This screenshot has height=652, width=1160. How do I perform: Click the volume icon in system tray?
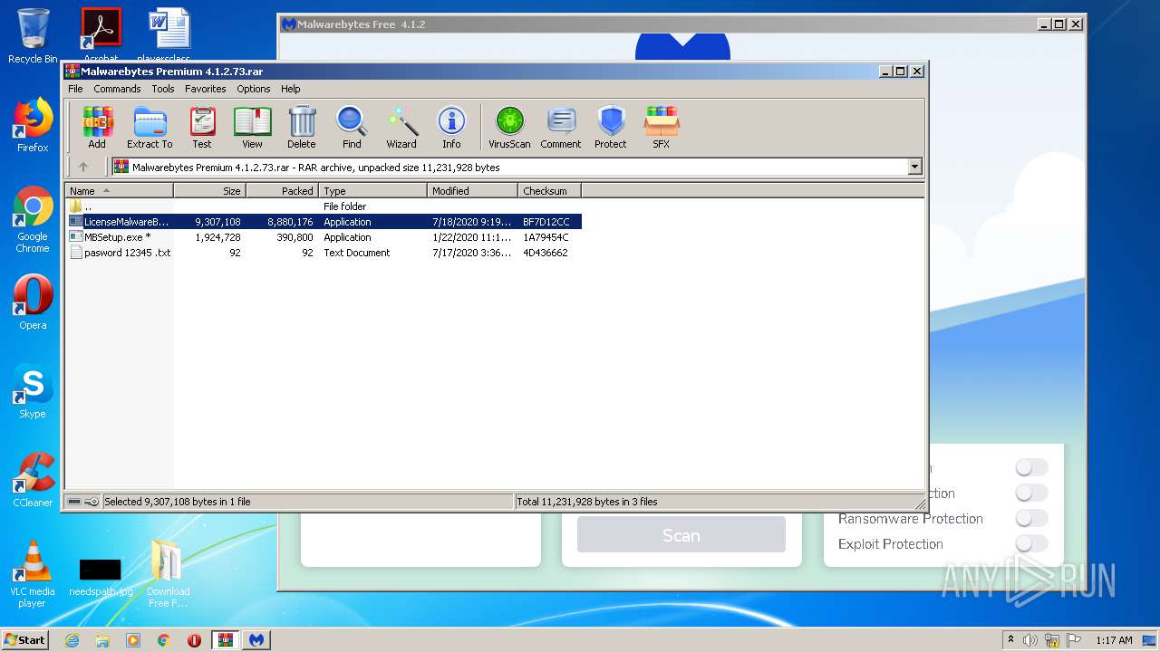1030,640
